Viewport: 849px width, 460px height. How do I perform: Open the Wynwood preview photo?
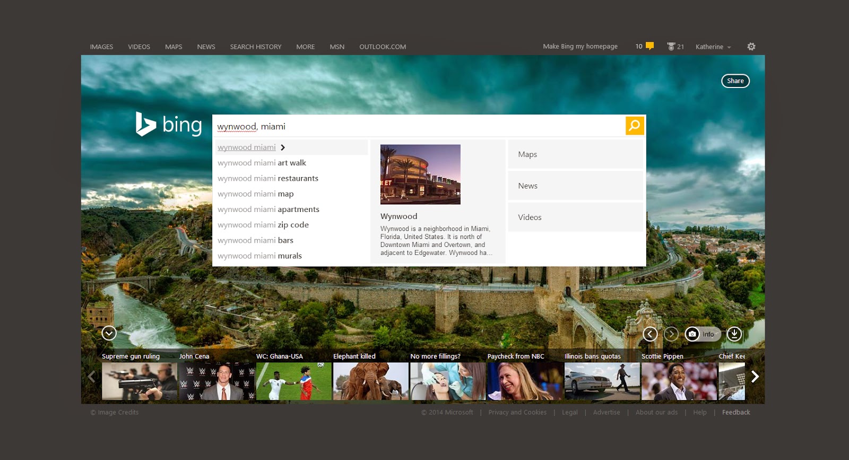[x=420, y=174]
